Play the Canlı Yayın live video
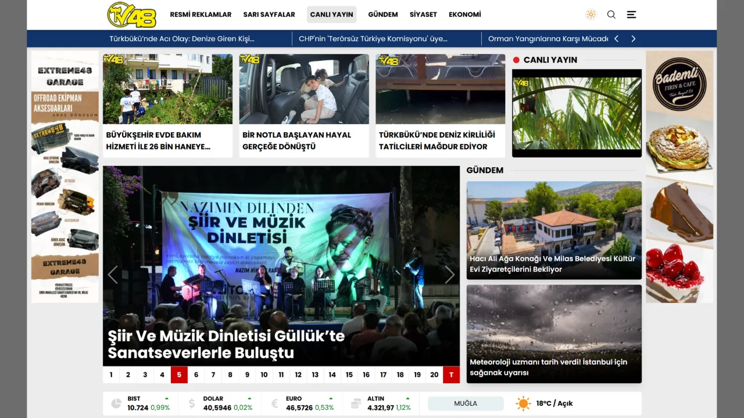 coord(577,113)
